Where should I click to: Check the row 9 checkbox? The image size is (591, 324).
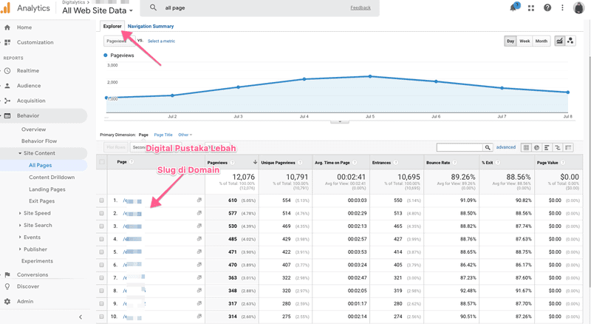pyautogui.click(x=102, y=303)
